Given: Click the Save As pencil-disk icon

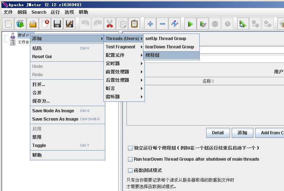Looking at the screenshot, I should point(69,24).
